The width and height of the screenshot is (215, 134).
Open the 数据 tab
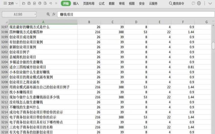(112, 4)
